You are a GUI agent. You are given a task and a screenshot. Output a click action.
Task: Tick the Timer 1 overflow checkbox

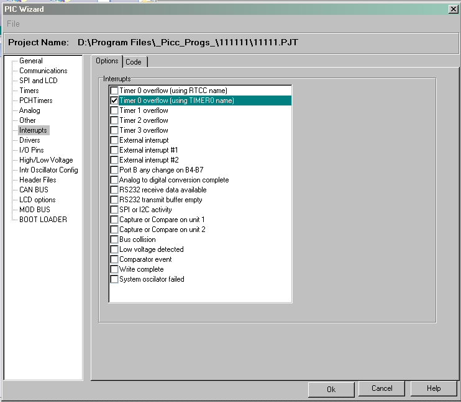click(x=114, y=110)
